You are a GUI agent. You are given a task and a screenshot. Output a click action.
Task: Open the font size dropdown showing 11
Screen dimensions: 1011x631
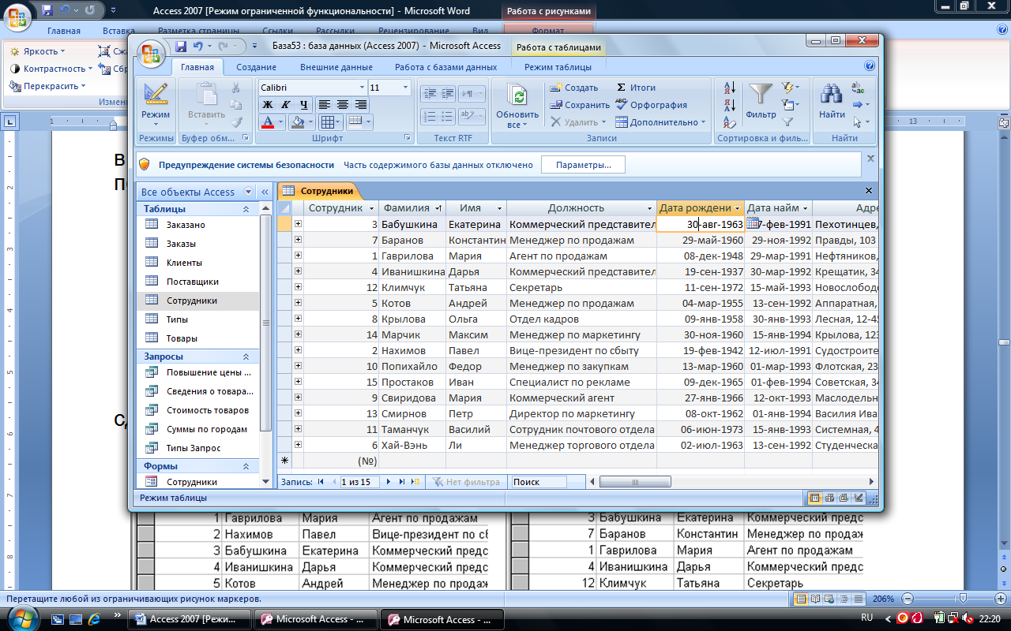click(x=406, y=88)
